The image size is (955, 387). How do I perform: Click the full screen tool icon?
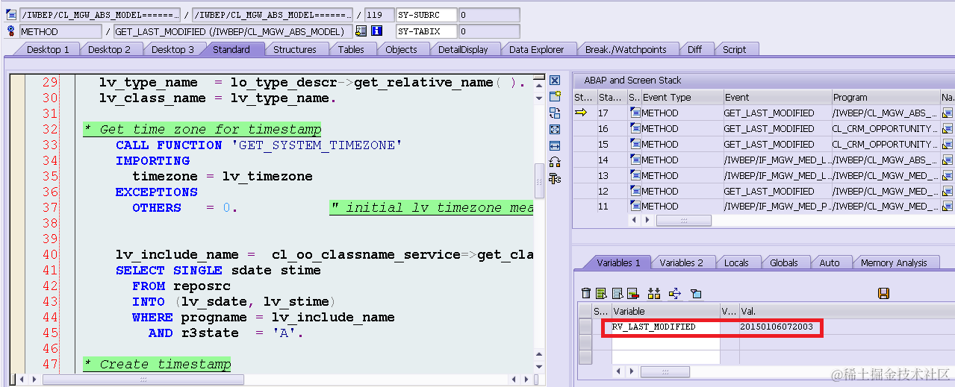(555, 129)
